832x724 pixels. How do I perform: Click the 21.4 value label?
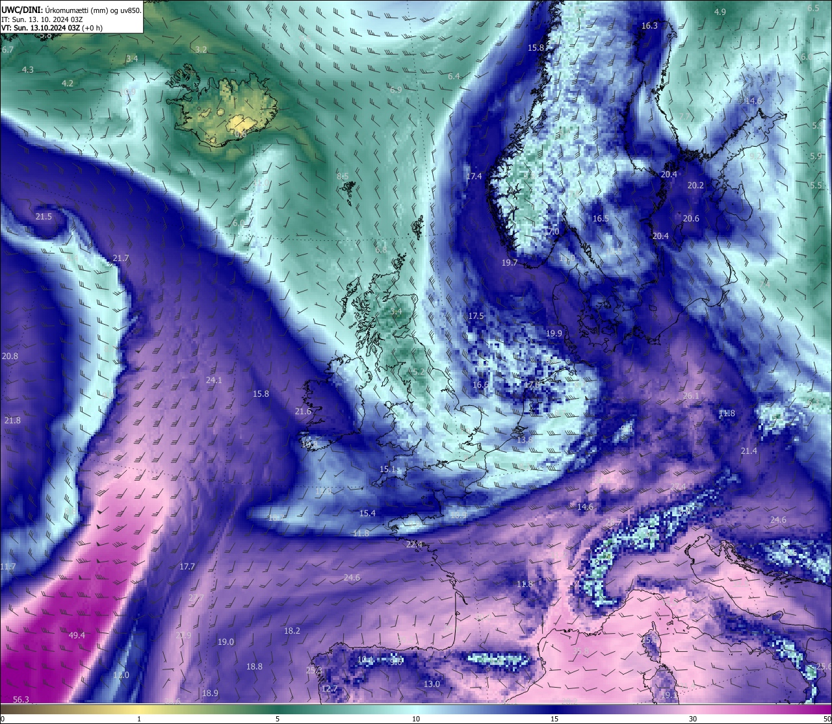click(x=749, y=451)
